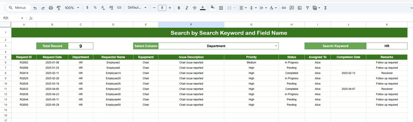Open the borders grid tool

tap(221, 8)
